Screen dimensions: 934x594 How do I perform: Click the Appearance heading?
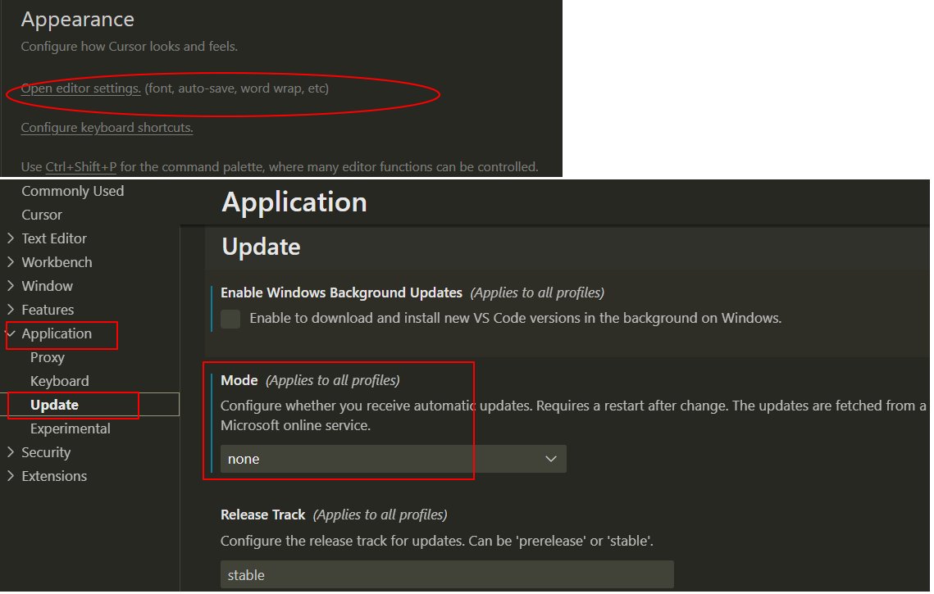pyautogui.click(x=77, y=20)
